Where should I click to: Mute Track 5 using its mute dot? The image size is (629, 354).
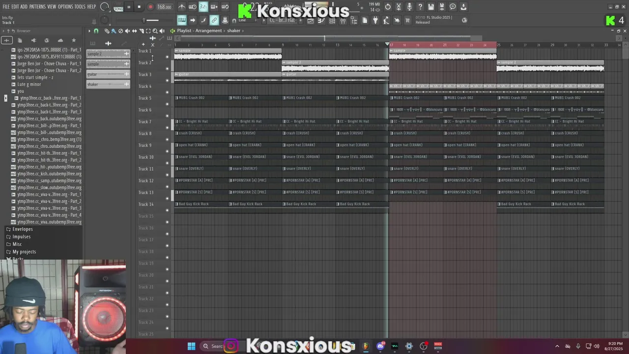tap(167, 104)
